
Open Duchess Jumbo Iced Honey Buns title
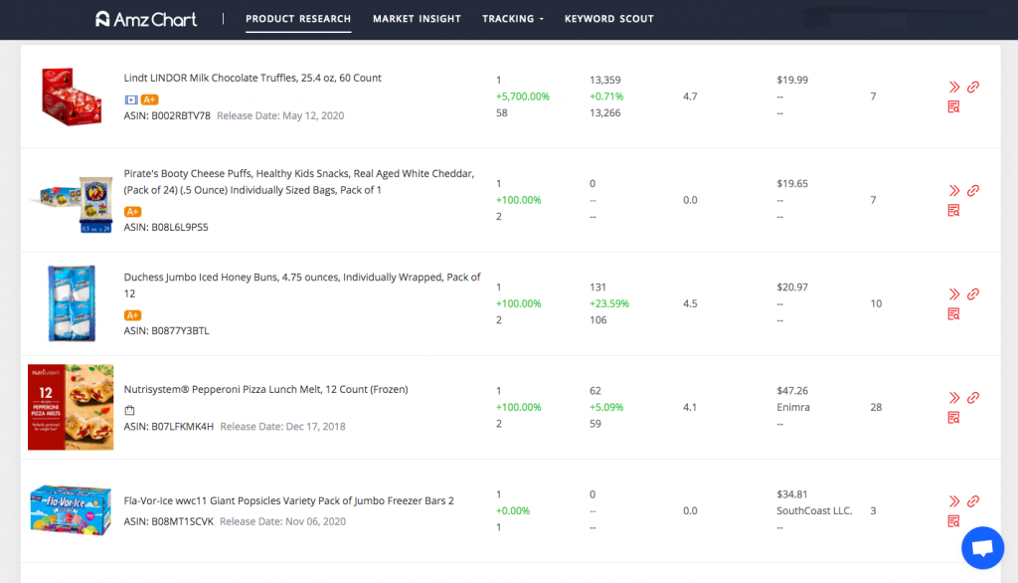[x=302, y=286]
